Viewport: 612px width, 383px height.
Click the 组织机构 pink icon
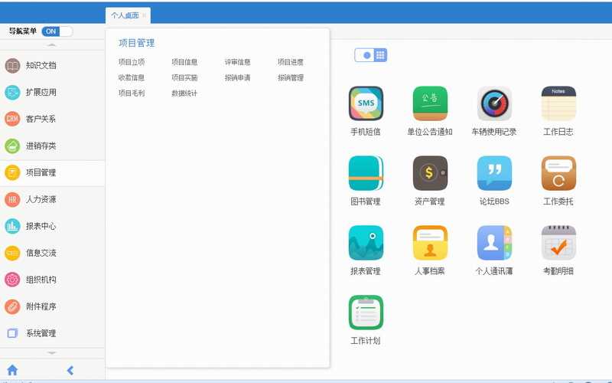(12, 280)
